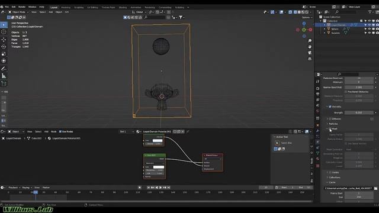Click the current frame marker in timeline

tap(36, 192)
